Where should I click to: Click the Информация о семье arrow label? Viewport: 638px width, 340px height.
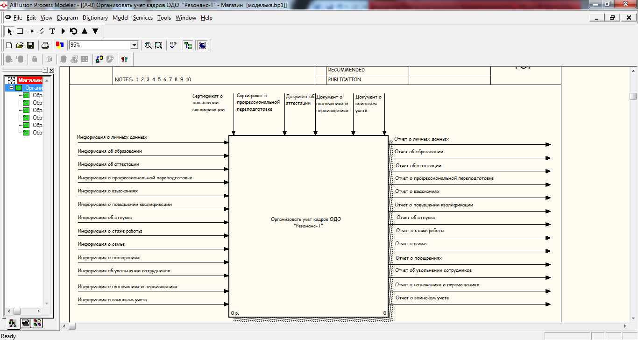101,244
